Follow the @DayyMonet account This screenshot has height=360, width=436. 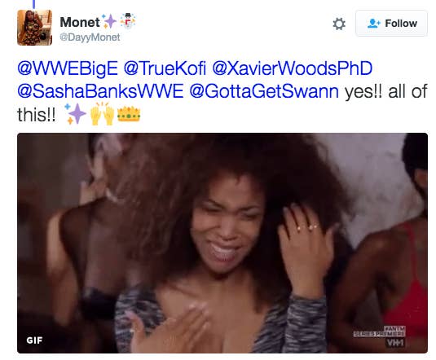point(391,24)
